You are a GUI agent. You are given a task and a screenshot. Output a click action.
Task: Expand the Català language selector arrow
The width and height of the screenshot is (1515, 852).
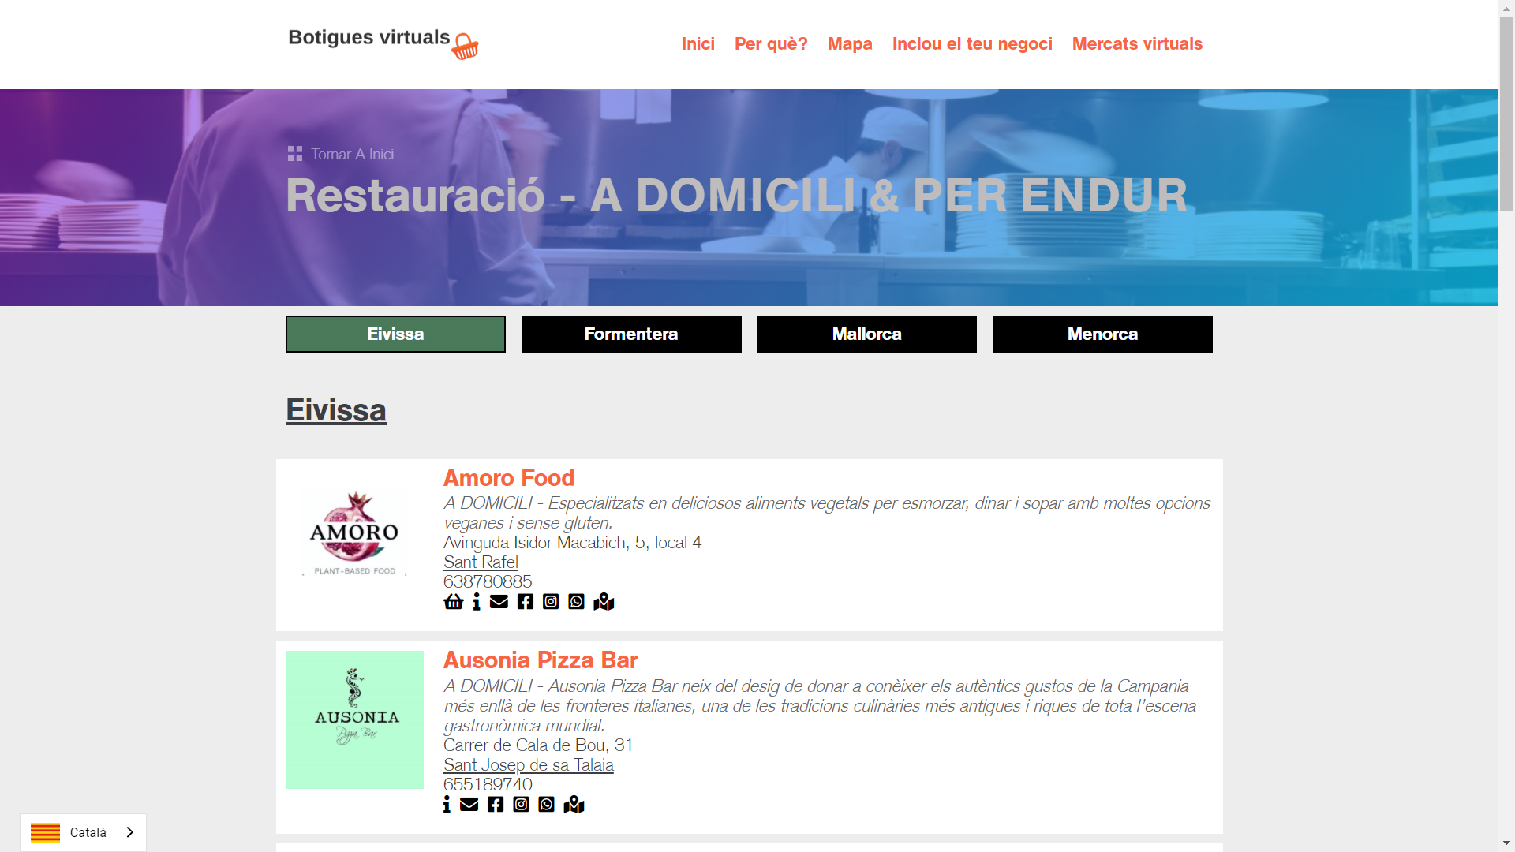(x=130, y=832)
